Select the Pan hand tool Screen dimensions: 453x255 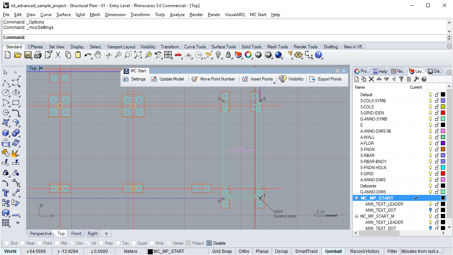point(98,55)
